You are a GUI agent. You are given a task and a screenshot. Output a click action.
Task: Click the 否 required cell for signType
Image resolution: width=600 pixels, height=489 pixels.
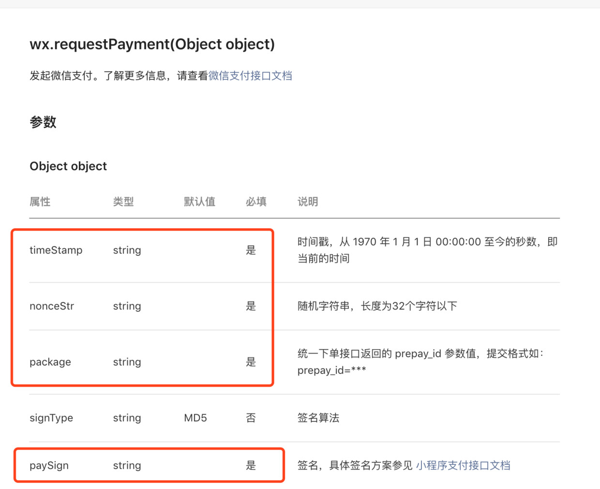point(251,418)
